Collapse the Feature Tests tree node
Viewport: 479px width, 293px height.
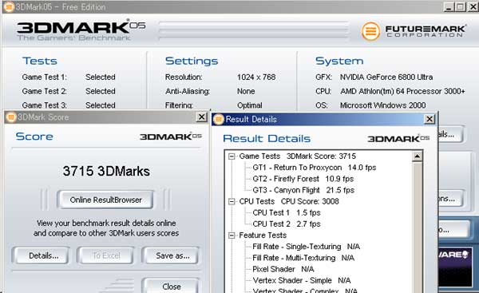coord(232,236)
